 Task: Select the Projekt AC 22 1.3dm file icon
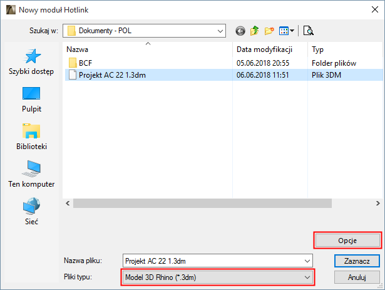pos(73,75)
